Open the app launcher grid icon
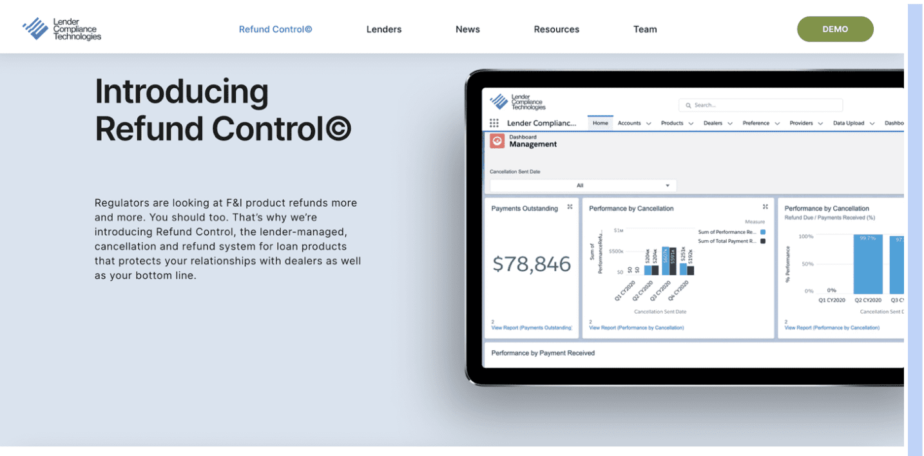The width and height of the screenshot is (924, 456). tap(494, 123)
